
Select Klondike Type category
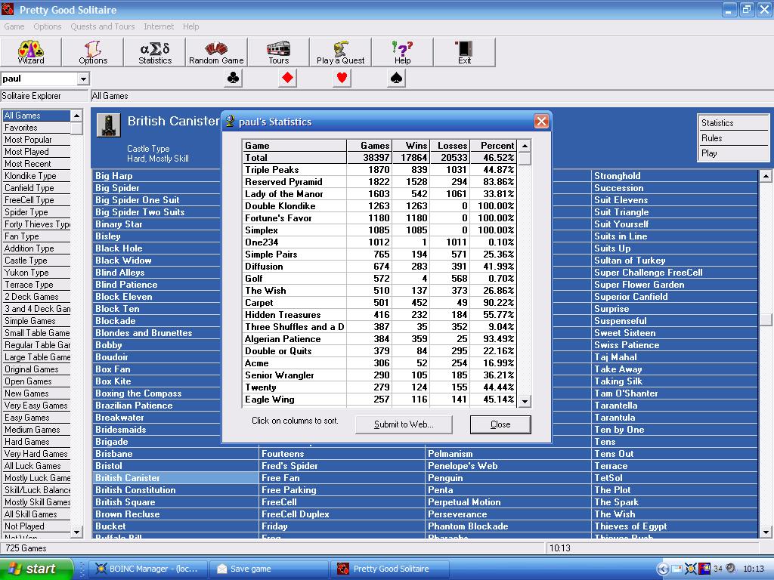pos(36,176)
